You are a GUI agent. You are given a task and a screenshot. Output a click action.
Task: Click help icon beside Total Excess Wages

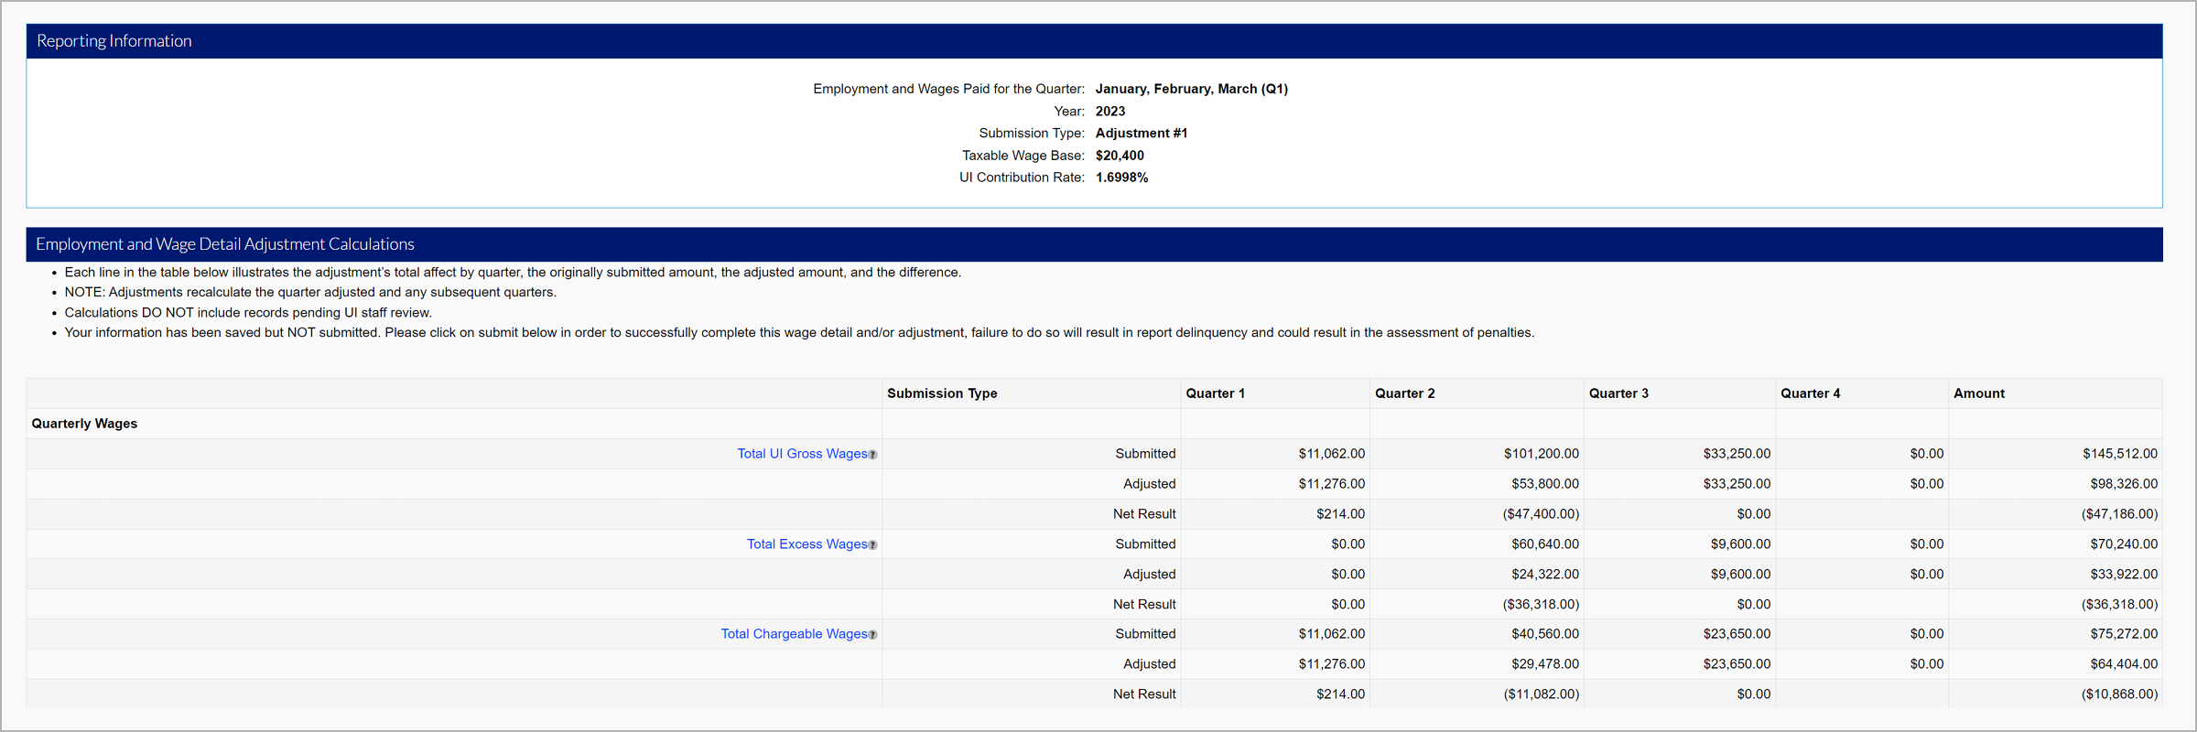coord(872,545)
